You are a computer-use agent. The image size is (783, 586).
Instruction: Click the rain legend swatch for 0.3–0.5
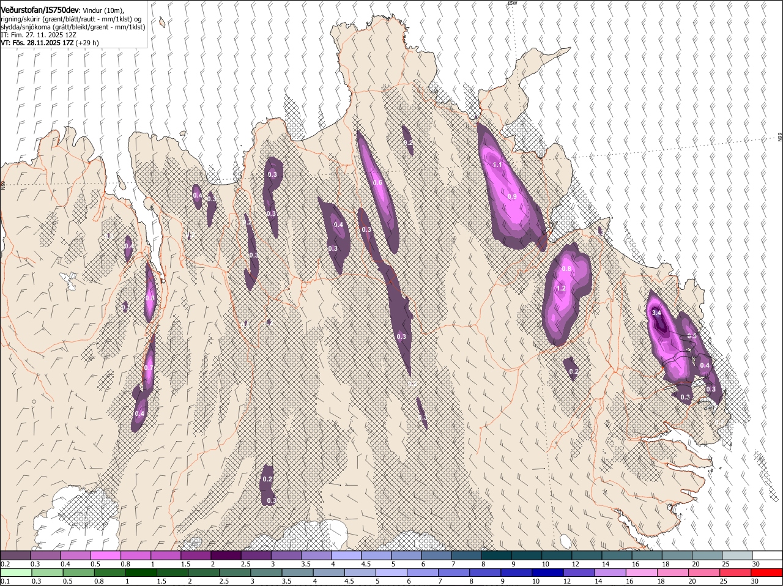pyautogui.click(x=48, y=573)
